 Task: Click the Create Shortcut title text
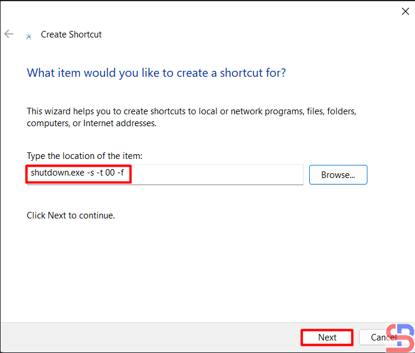click(x=71, y=35)
